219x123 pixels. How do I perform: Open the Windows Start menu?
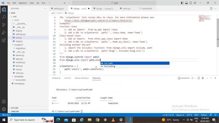pos(4,120)
